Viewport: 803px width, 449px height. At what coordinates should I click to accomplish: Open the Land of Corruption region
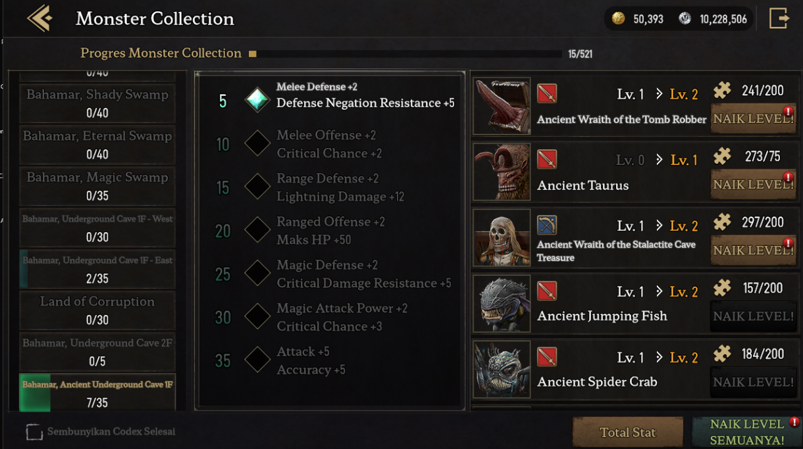(x=97, y=310)
